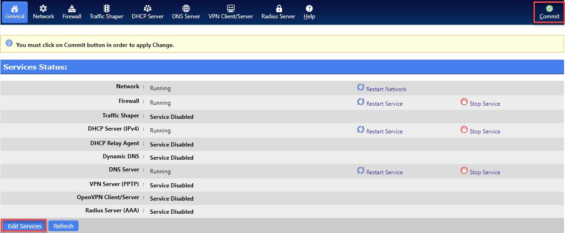This screenshot has height=233, width=565.
Task: Click the Edit Services button
Action: 25,226
